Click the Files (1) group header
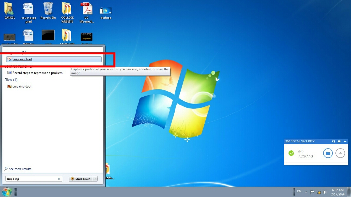The height and width of the screenshot is (197, 351). tap(11, 80)
